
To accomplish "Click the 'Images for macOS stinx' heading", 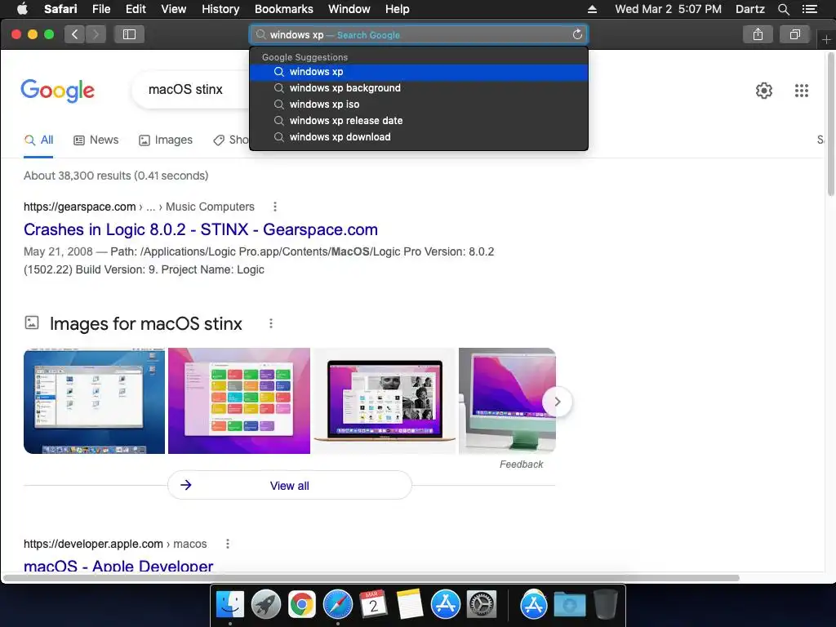I will tap(145, 323).
